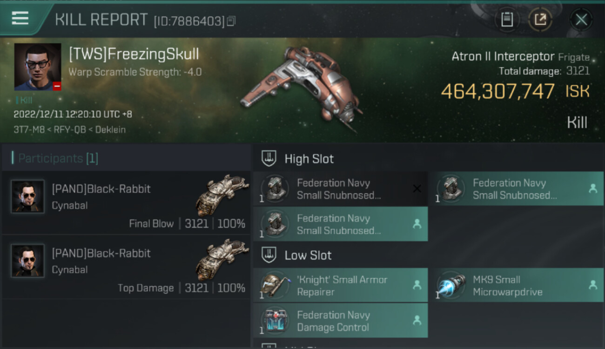This screenshot has height=349, width=605.
Task: Select the MK9 Small Microwarpdrive module
Action: [x=516, y=285]
